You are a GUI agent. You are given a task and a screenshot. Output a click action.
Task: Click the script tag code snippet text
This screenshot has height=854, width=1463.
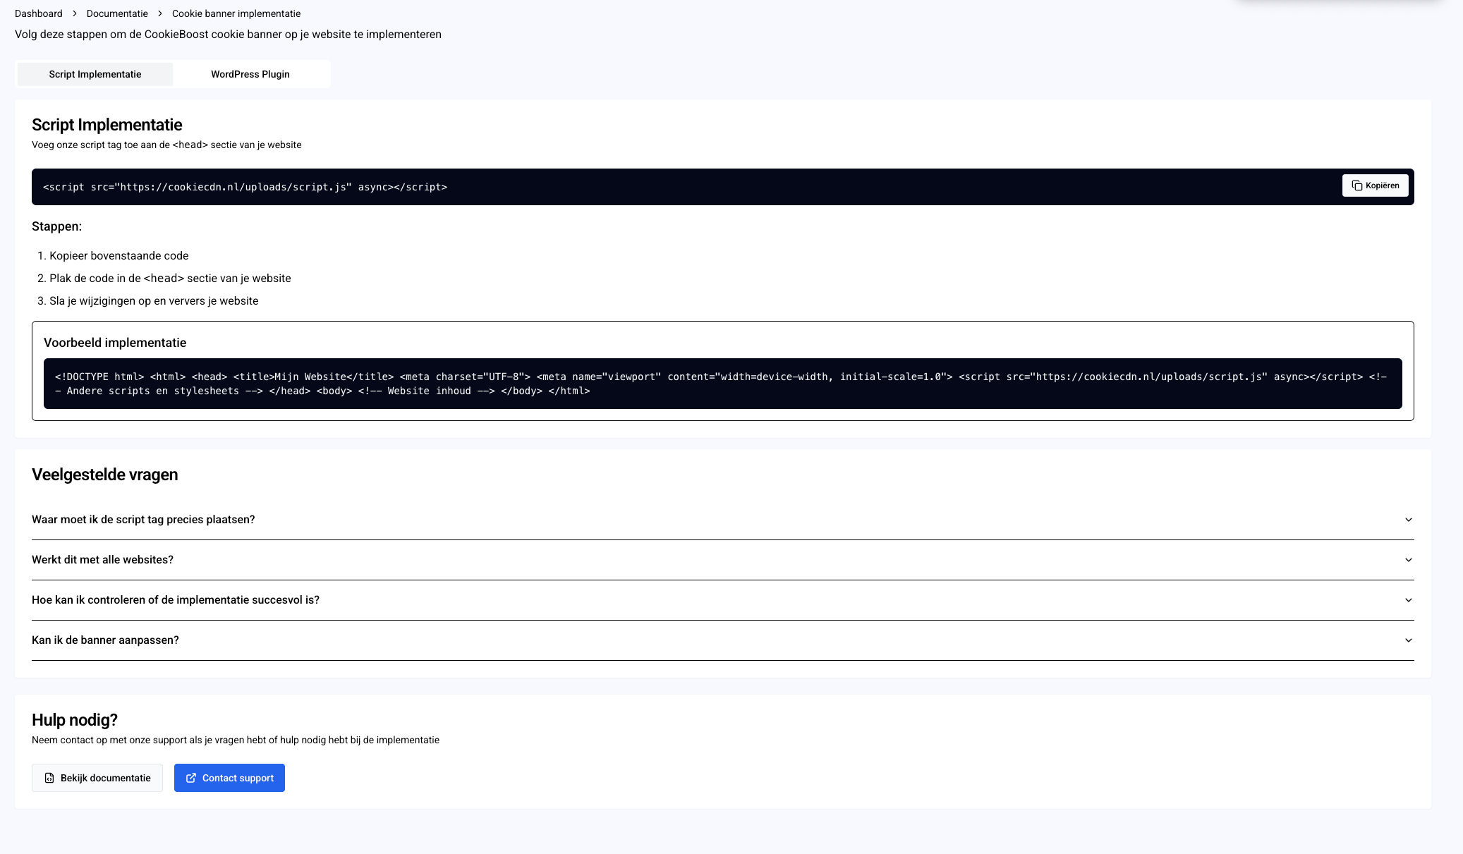245,187
